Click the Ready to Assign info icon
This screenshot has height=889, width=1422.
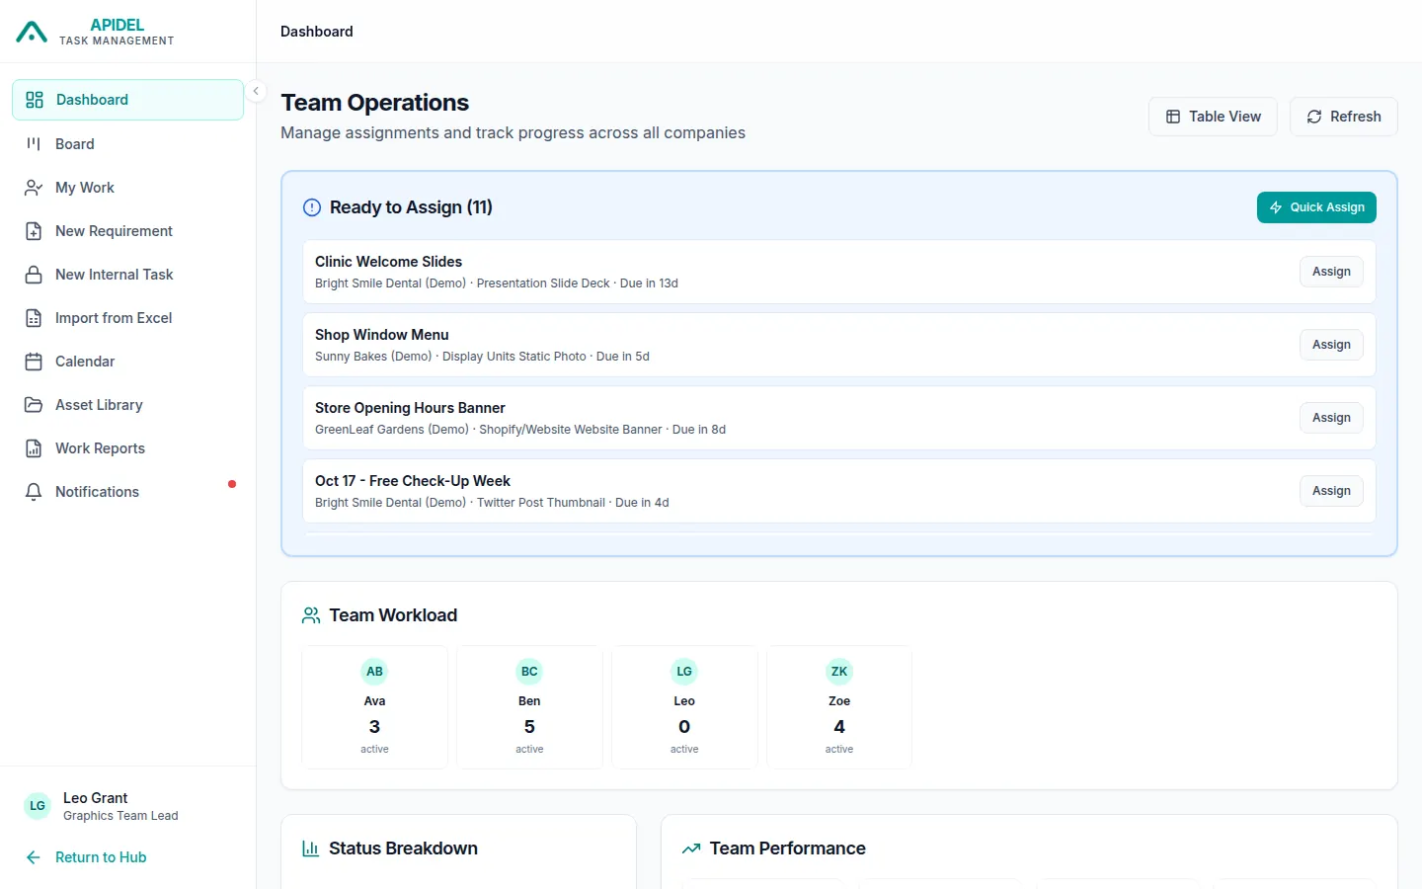312,207
